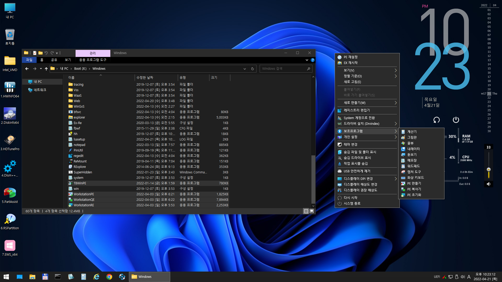This screenshot has width=502, height=282.
Task: Open the 5.PartAssist desktop shortcut
Action: 10,195
